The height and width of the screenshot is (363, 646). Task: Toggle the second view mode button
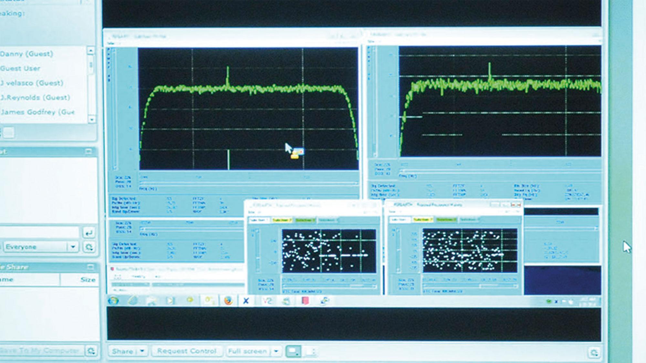point(310,351)
